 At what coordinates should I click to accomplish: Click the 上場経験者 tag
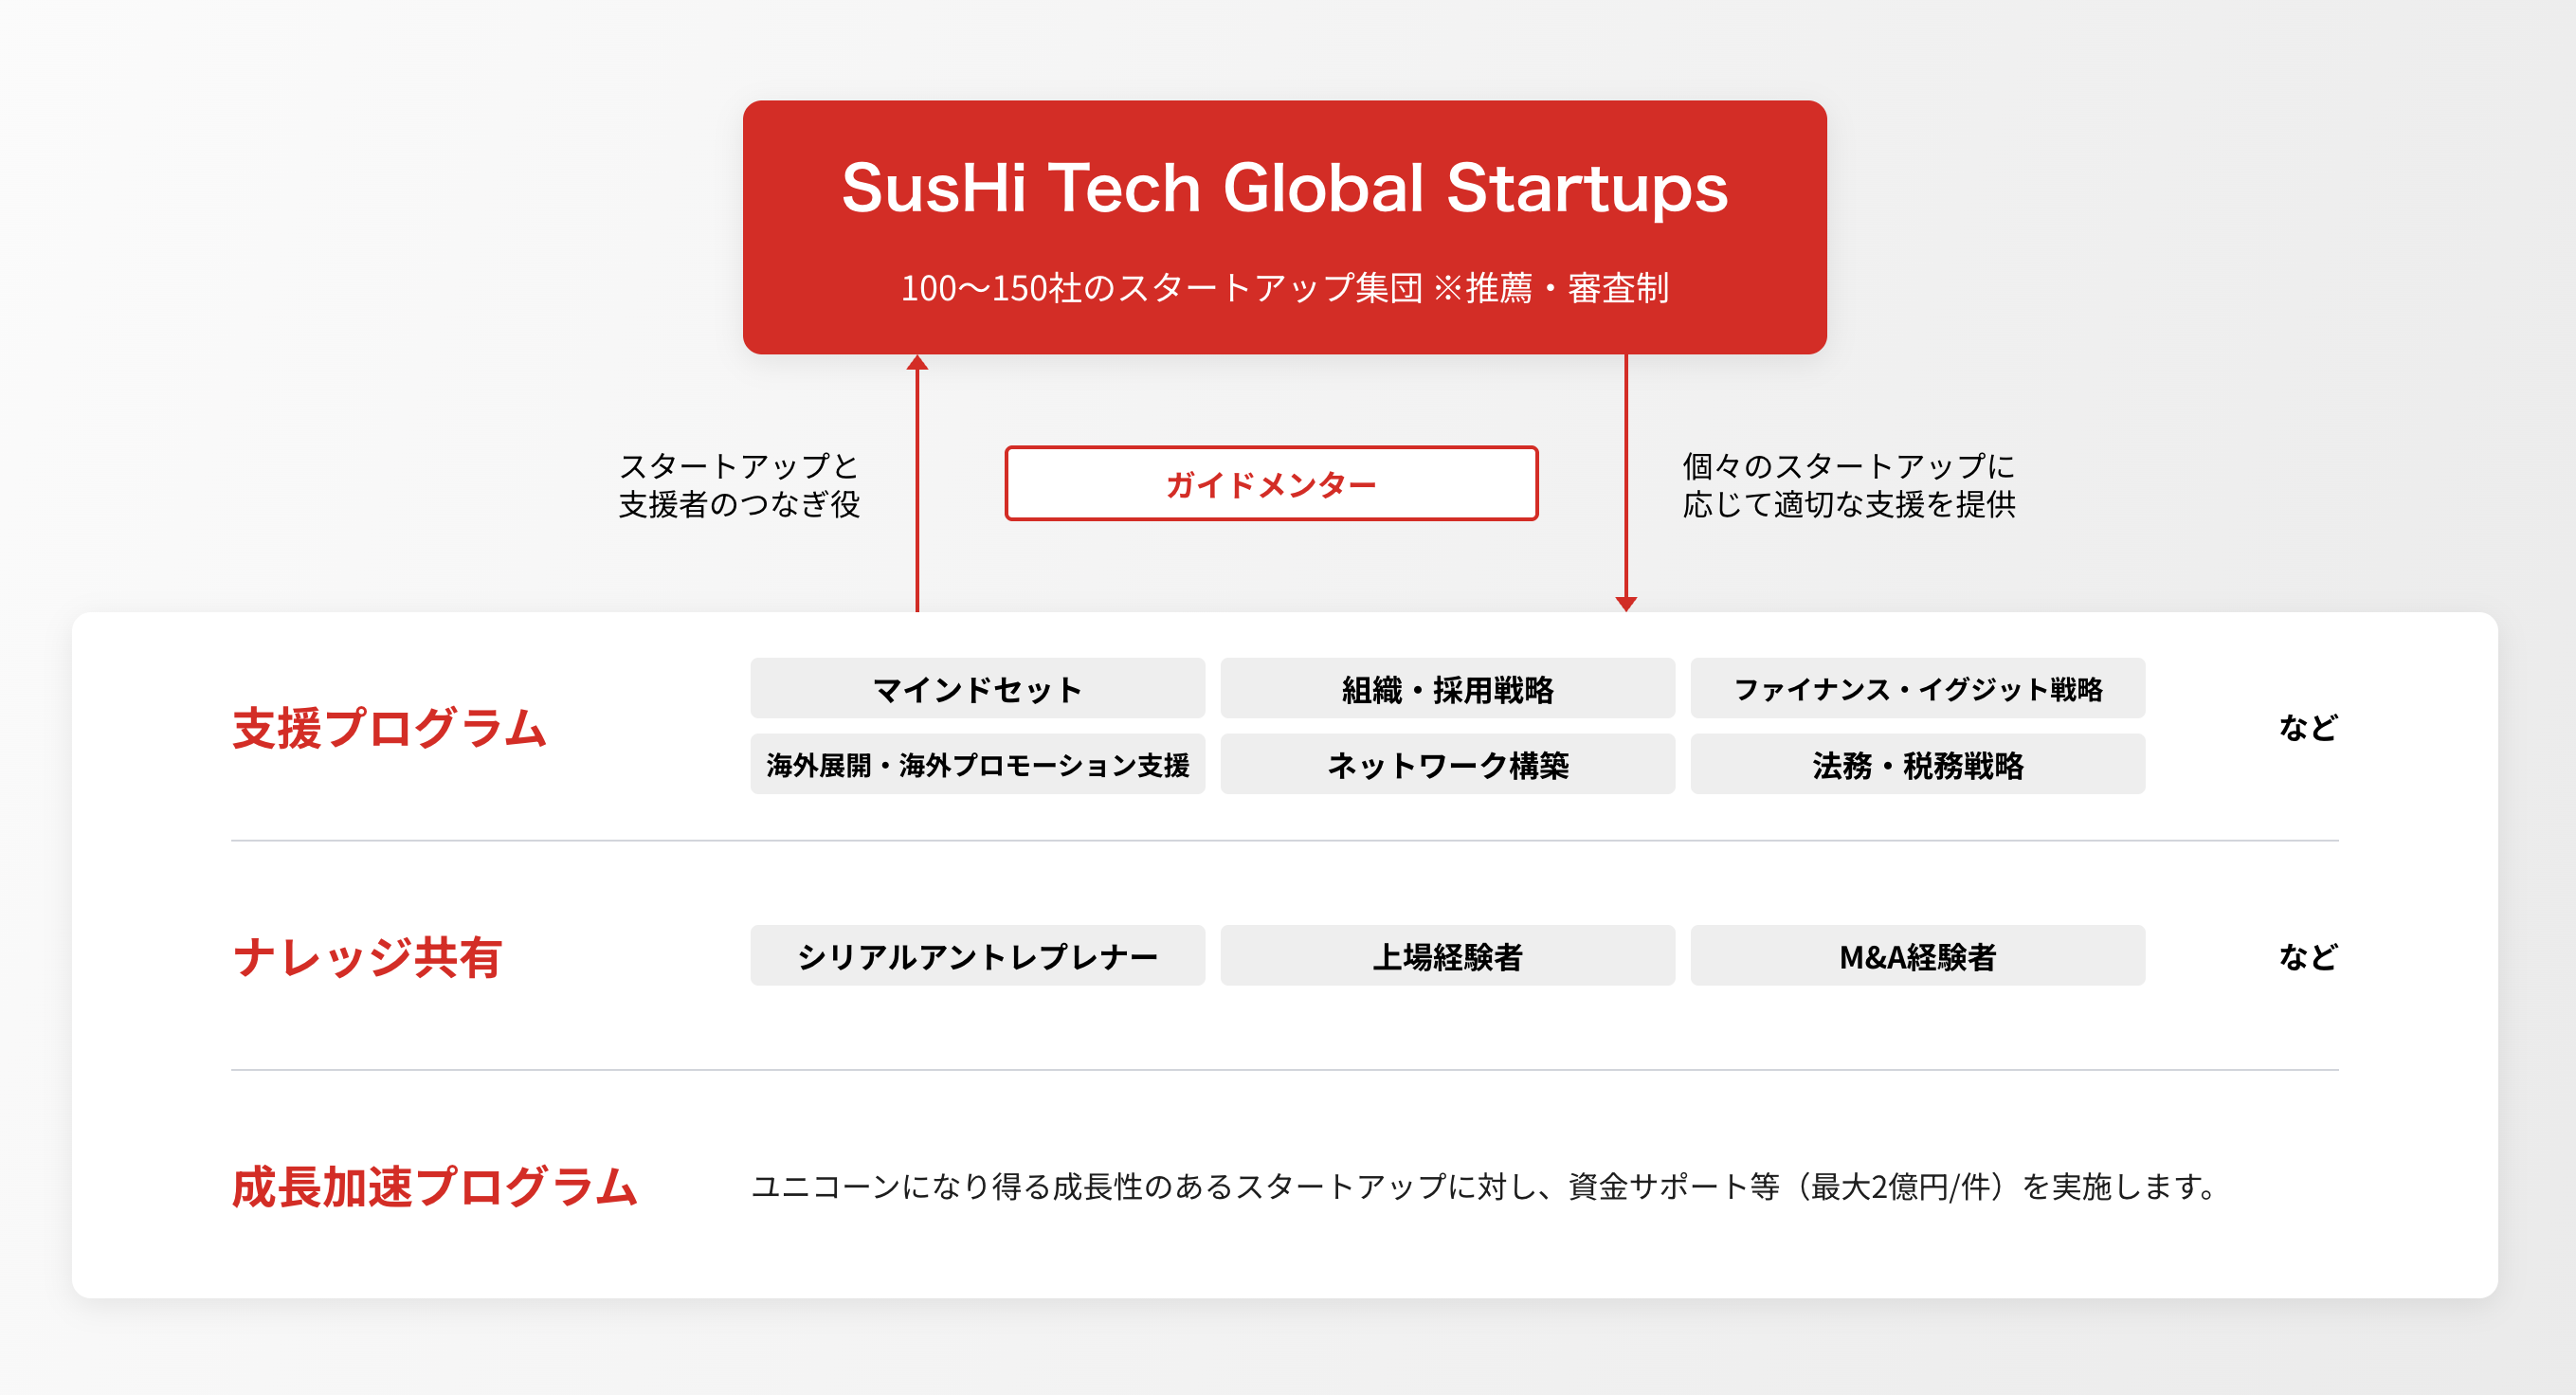[1447, 956]
